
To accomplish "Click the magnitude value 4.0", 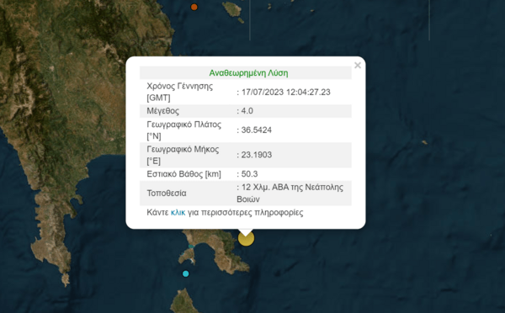I will click(x=247, y=111).
